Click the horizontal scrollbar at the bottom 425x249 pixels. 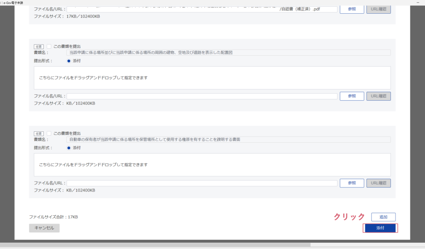click(166, 245)
